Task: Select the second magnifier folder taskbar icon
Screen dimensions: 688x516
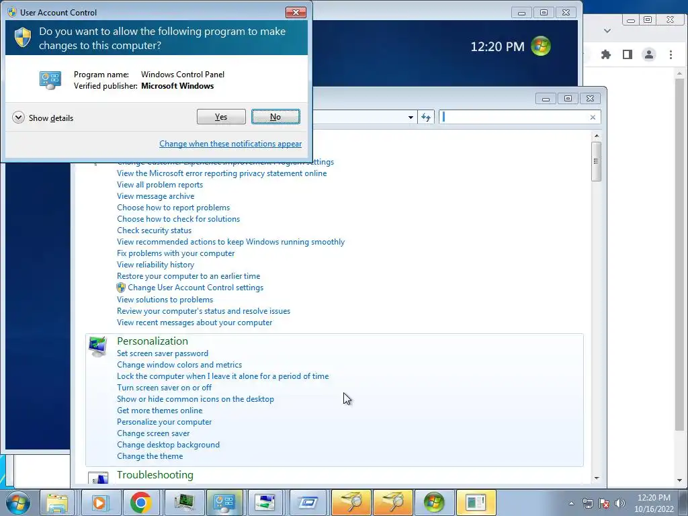Action: 392,503
